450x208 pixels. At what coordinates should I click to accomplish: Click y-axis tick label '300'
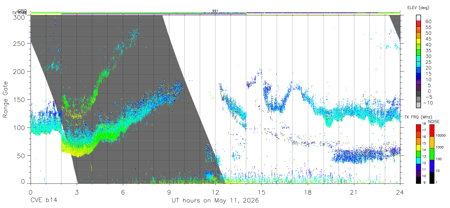point(19,18)
